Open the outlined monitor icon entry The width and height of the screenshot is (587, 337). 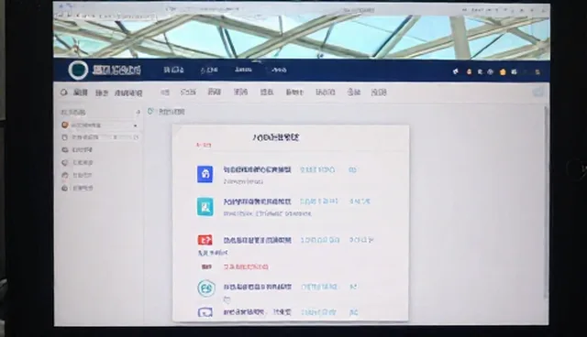coord(205,312)
